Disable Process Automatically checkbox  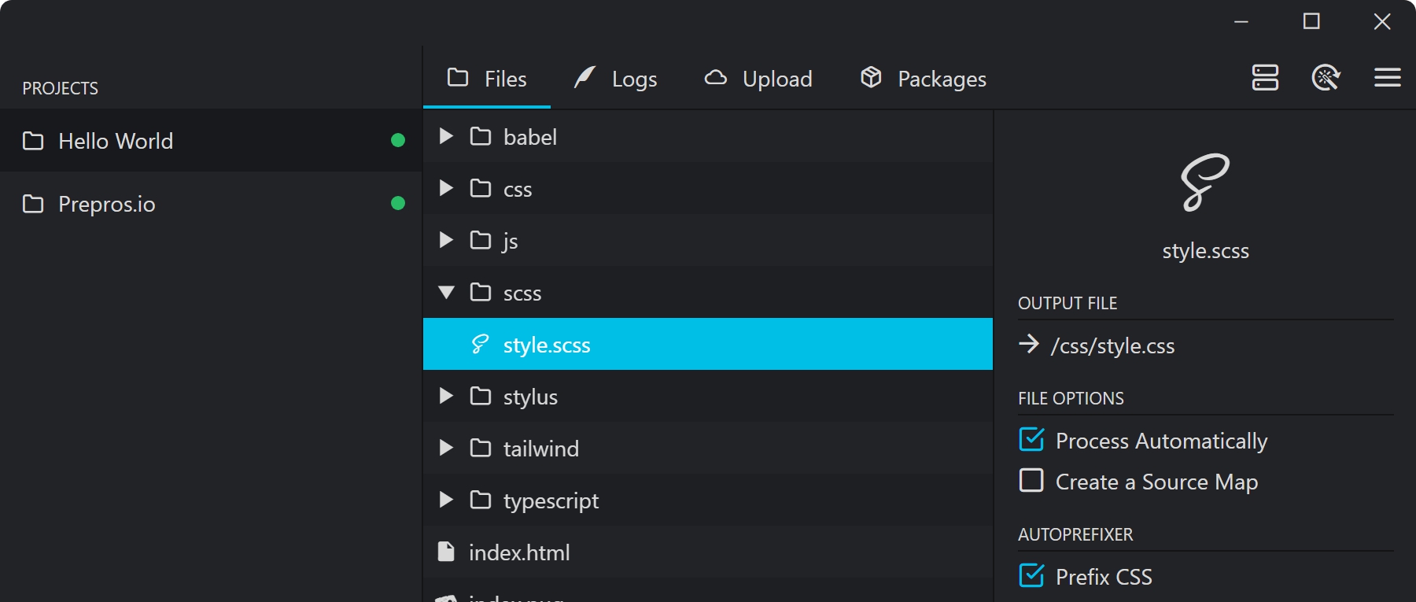pos(1031,439)
